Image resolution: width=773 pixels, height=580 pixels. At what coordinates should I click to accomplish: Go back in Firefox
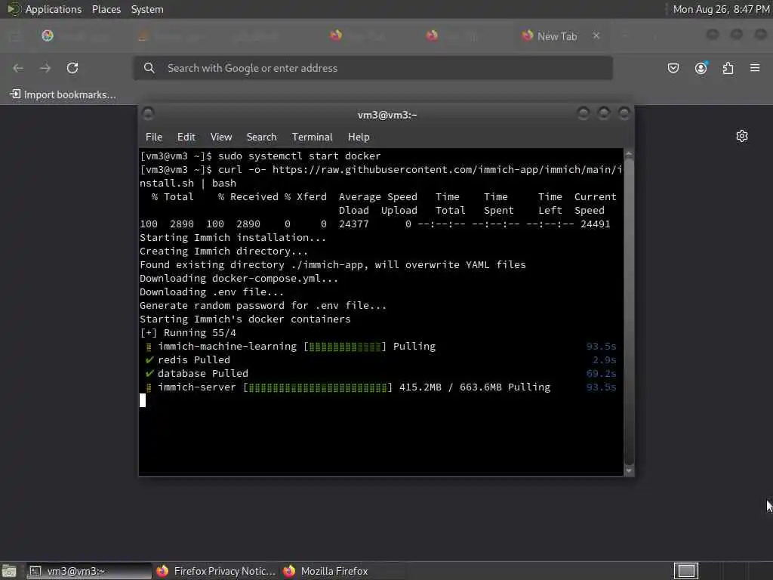point(18,68)
